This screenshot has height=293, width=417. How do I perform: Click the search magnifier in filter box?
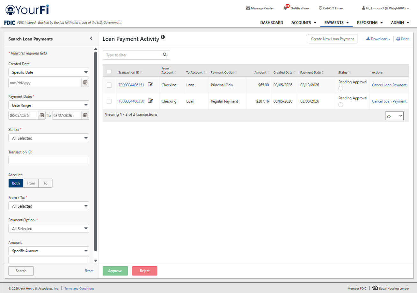pyautogui.click(x=165, y=55)
